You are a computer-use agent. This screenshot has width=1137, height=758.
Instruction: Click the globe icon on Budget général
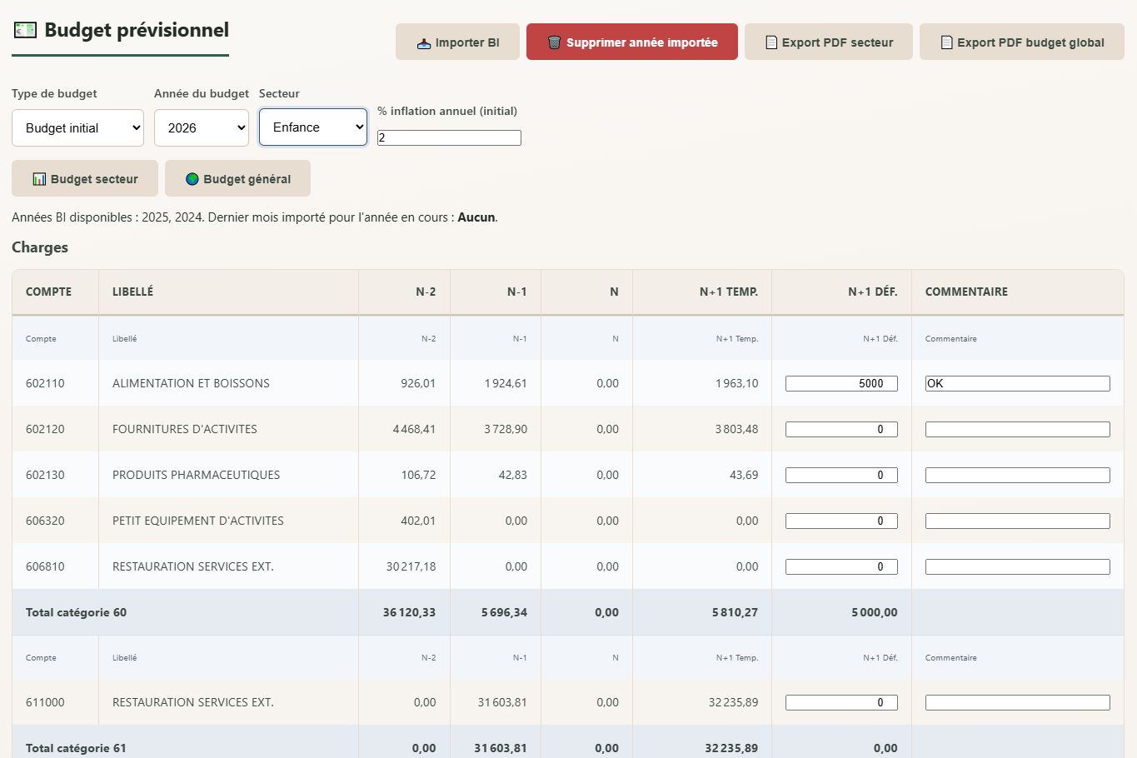(192, 179)
